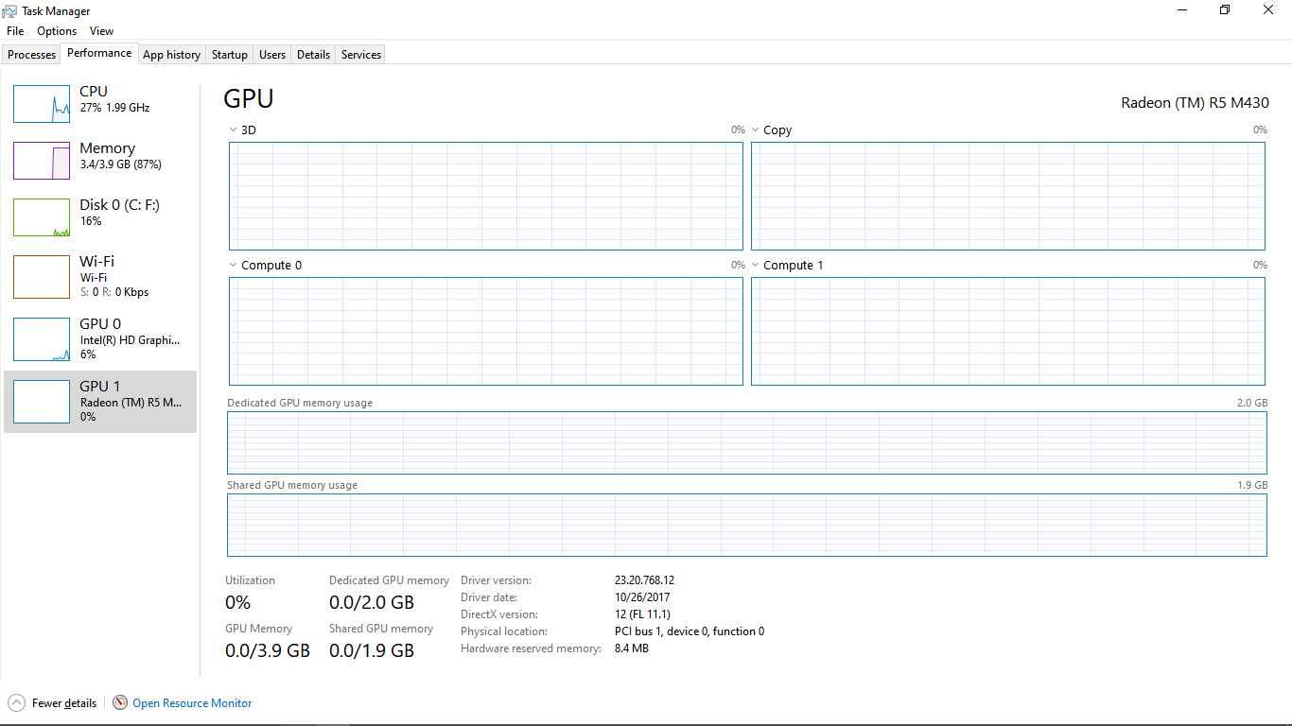
Task: Click the Compute 0 usage graph
Action: [486, 331]
